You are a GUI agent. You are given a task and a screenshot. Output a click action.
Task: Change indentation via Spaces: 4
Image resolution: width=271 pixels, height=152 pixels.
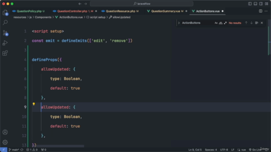pos(211,149)
